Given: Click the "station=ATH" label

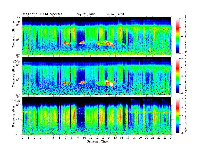Looking at the screenshot, I should [115, 14].
